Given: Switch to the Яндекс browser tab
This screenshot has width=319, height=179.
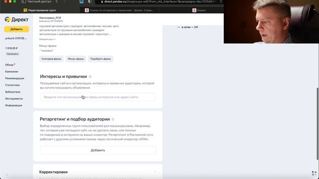Looking at the screenshot, I should click(x=199, y=10).
